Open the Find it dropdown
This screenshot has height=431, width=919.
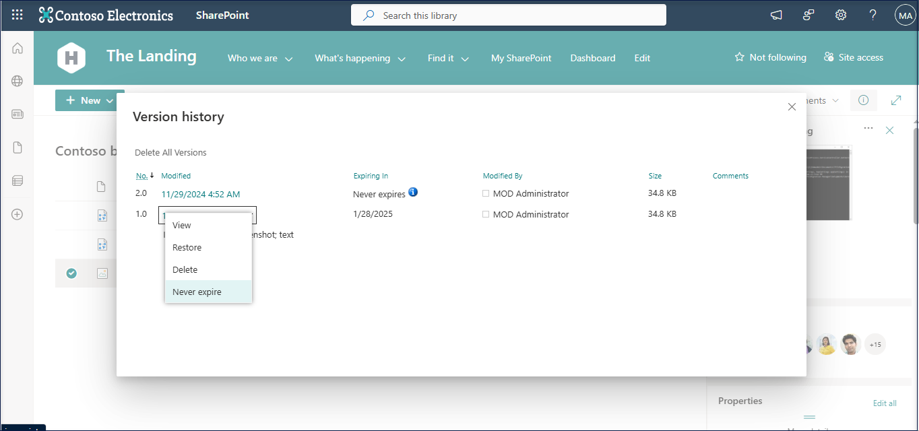pyautogui.click(x=447, y=58)
